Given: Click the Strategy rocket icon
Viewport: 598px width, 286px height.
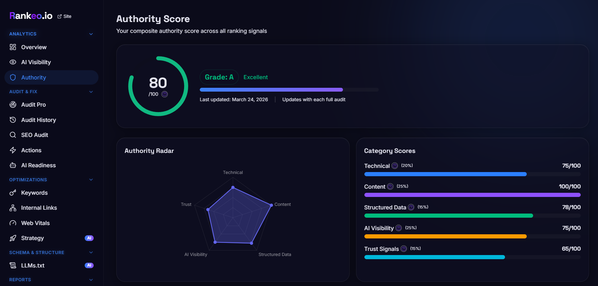Looking at the screenshot, I should click(13, 238).
